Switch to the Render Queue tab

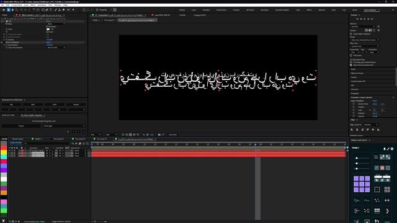coord(17,139)
